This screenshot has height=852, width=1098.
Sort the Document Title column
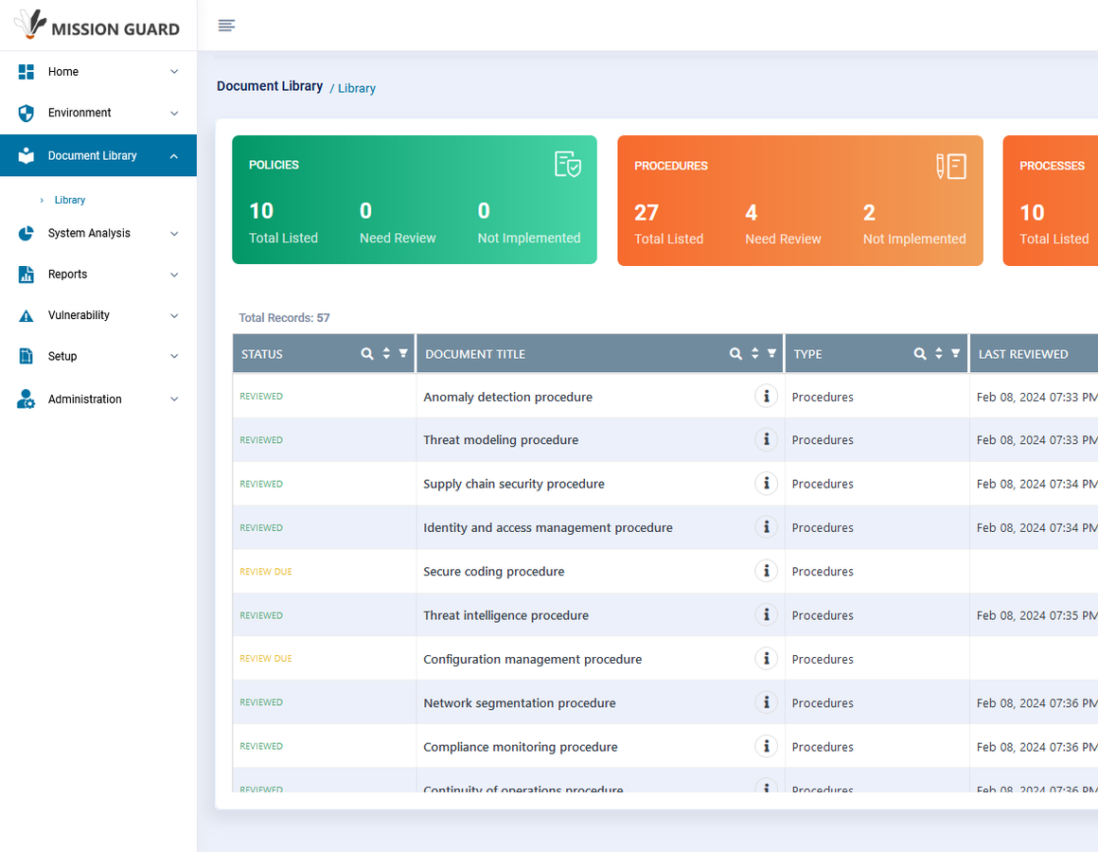pos(755,353)
